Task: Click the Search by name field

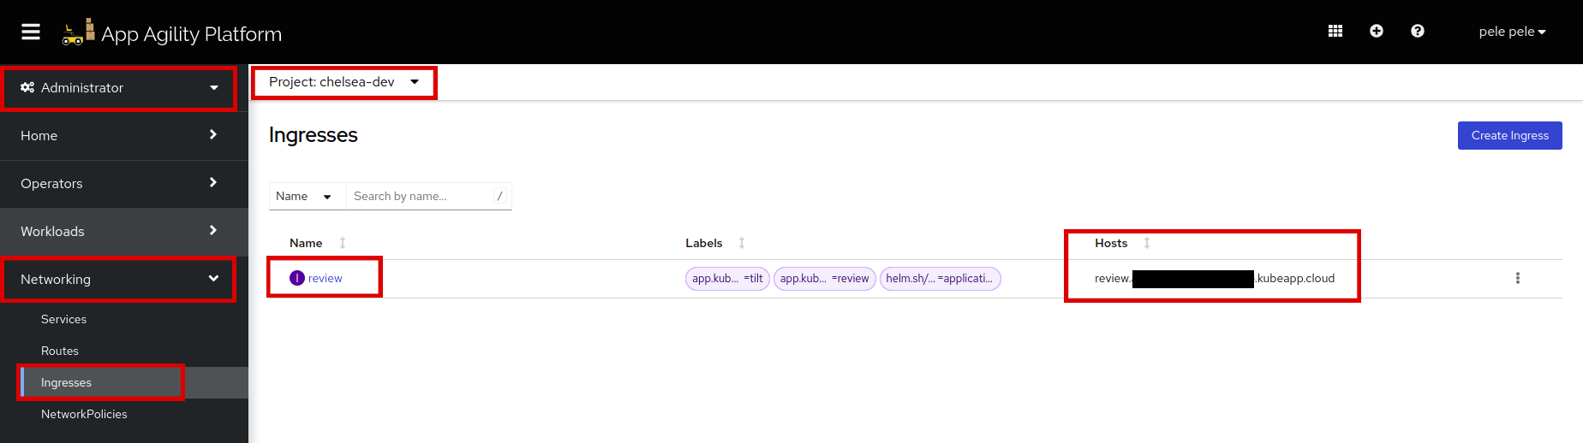Action: click(420, 196)
